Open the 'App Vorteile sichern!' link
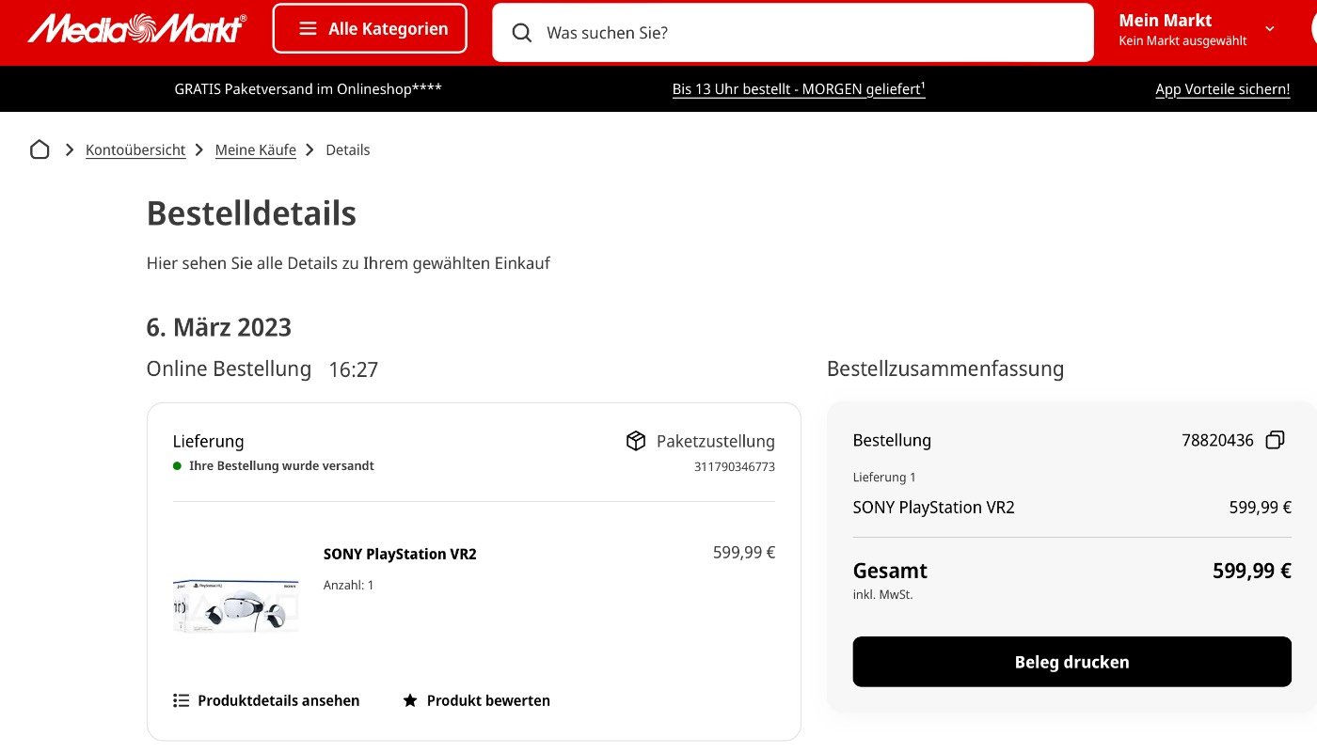Image resolution: width=1317 pixels, height=753 pixels. [1223, 89]
